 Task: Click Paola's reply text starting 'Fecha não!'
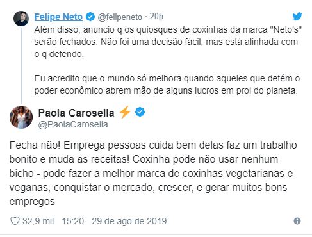pos(153,173)
